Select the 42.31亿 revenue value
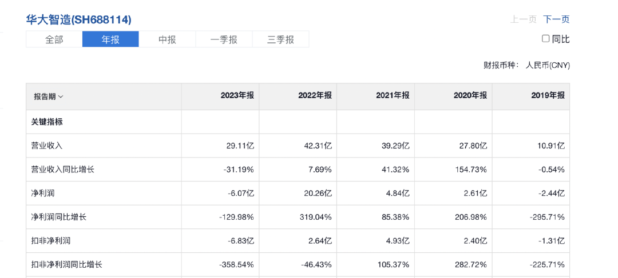The height and width of the screenshot is (278, 618). click(x=319, y=146)
